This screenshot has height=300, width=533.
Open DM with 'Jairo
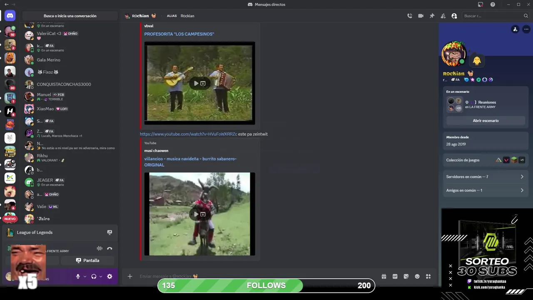(x=70, y=218)
